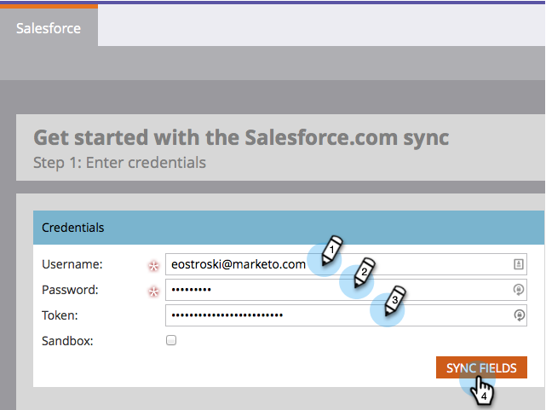546x410 pixels.
Task: Click the password manager icon in Password field
Action: [519, 290]
